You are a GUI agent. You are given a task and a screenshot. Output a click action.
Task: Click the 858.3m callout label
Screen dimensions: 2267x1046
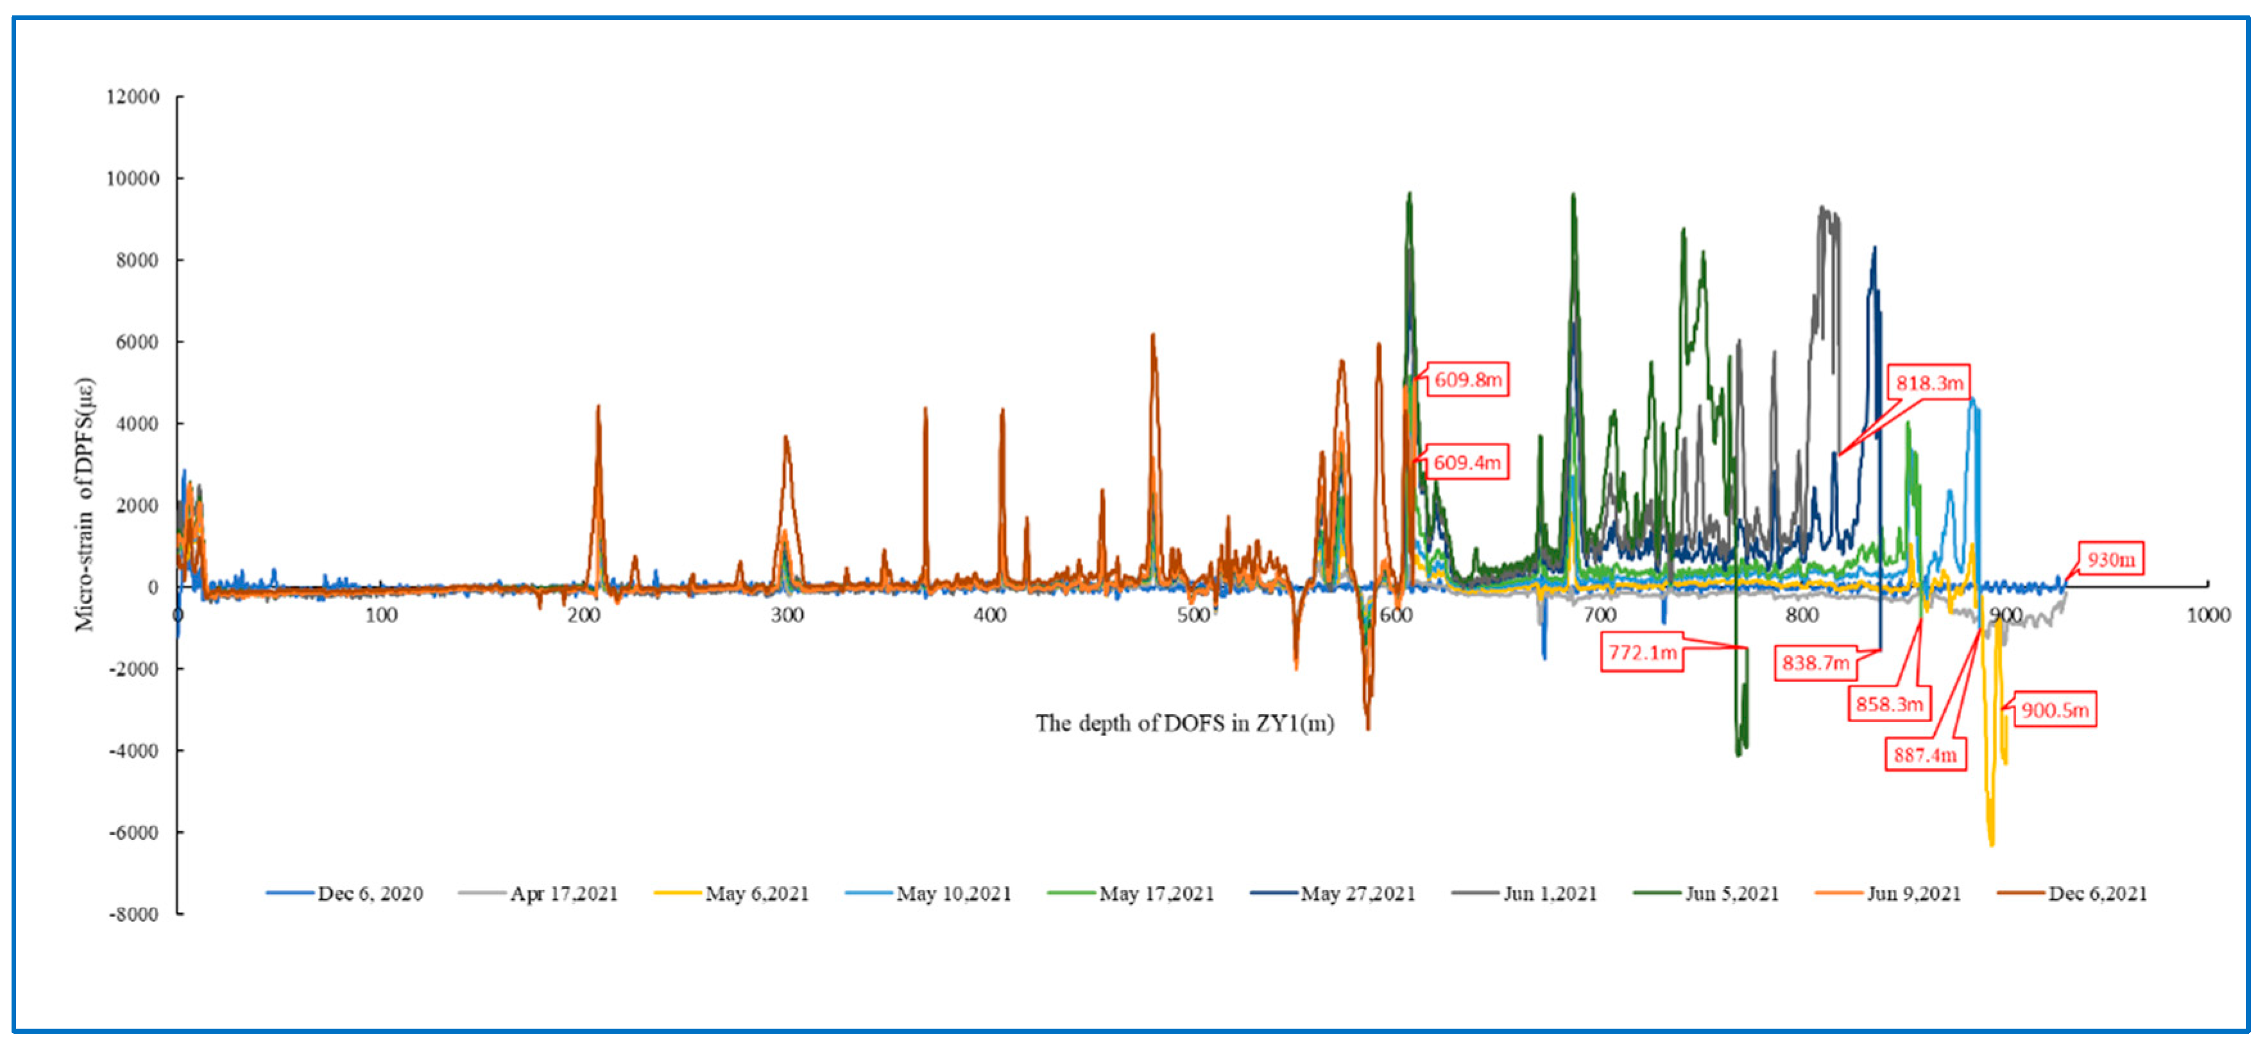pyautogui.click(x=1888, y=705)
